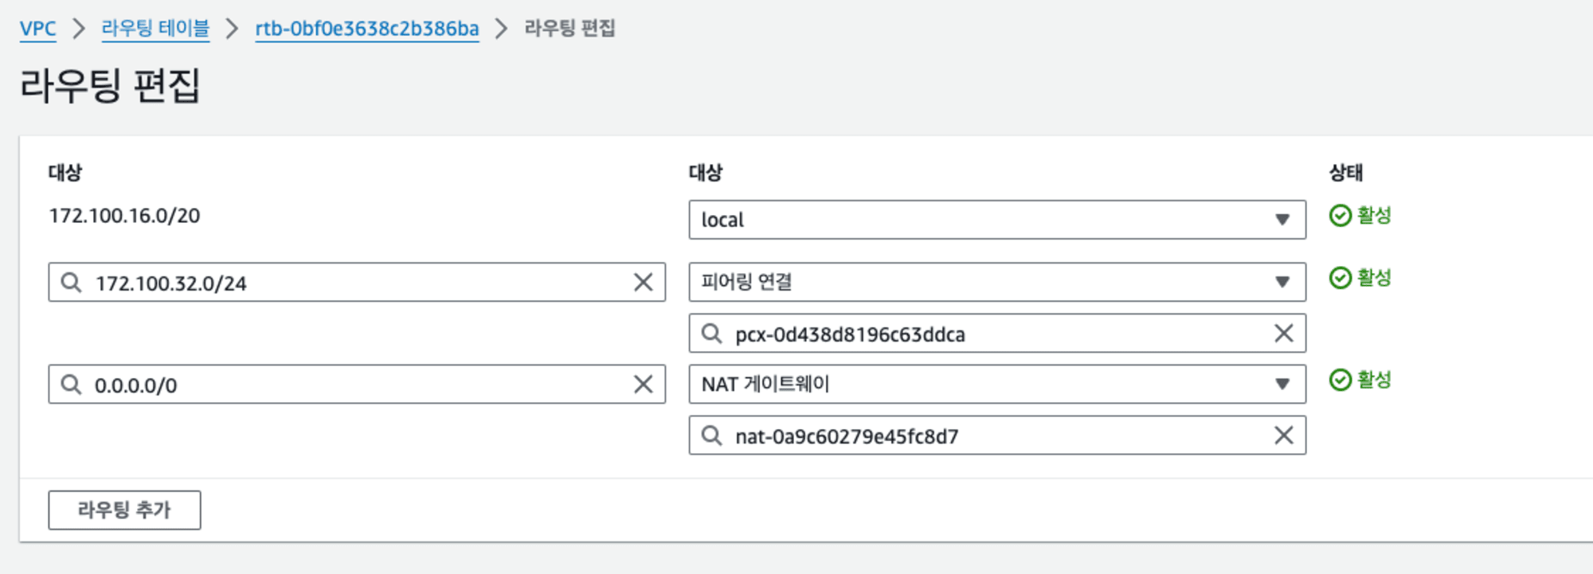Clear the 172.100.32.0/24 destination with X
1593x574 pixels.
click(644, 282)
